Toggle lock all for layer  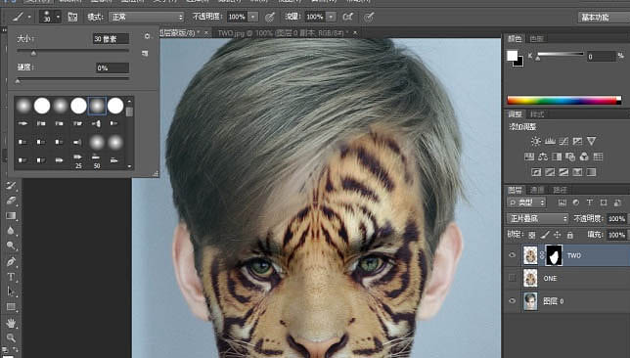pos(569,235)
